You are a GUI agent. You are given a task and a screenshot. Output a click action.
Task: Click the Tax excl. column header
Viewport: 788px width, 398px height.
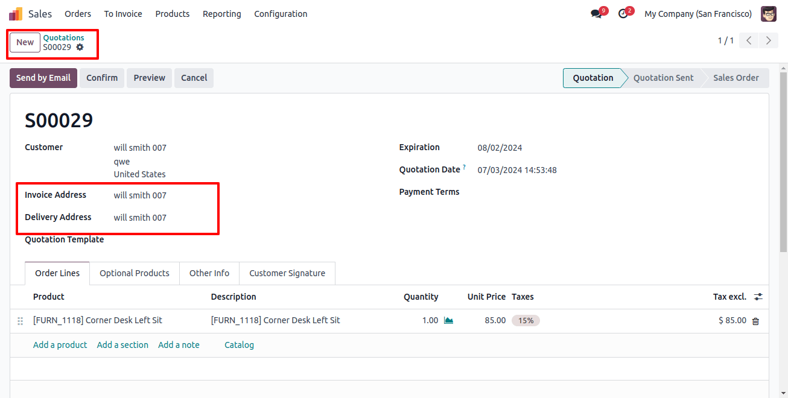(x=729, y=297)
